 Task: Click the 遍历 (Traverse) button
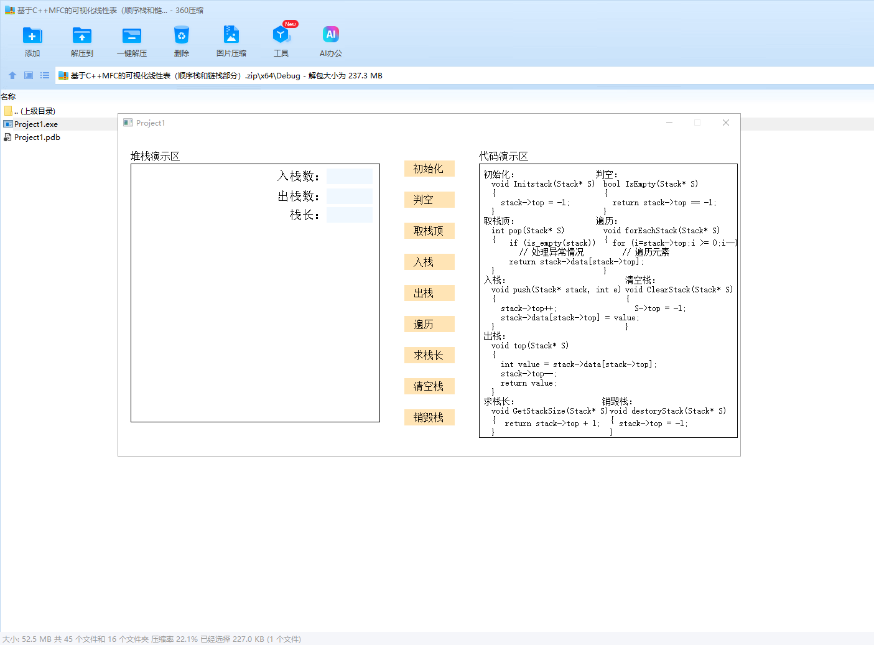point(429,324)
